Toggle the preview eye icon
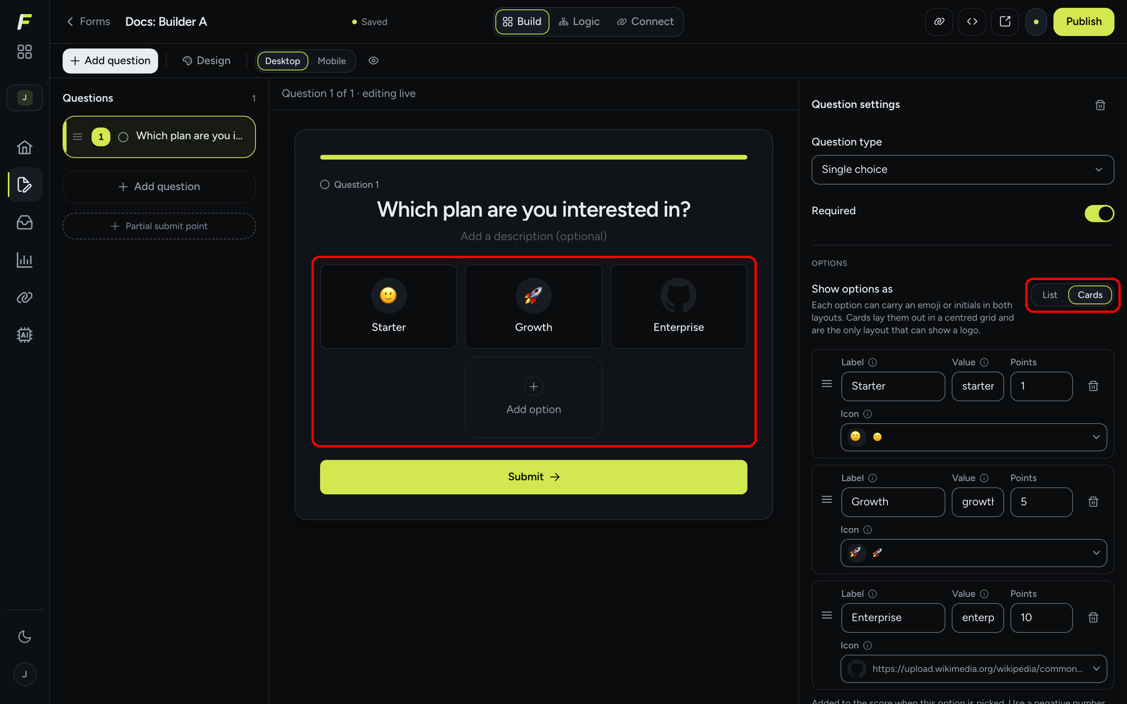 (x=373, y=61)
